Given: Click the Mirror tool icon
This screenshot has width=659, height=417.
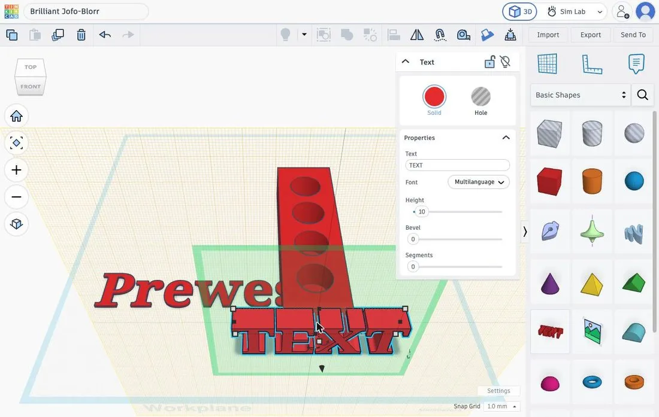Looking at the screenshot, I should [x=417, y=35].
